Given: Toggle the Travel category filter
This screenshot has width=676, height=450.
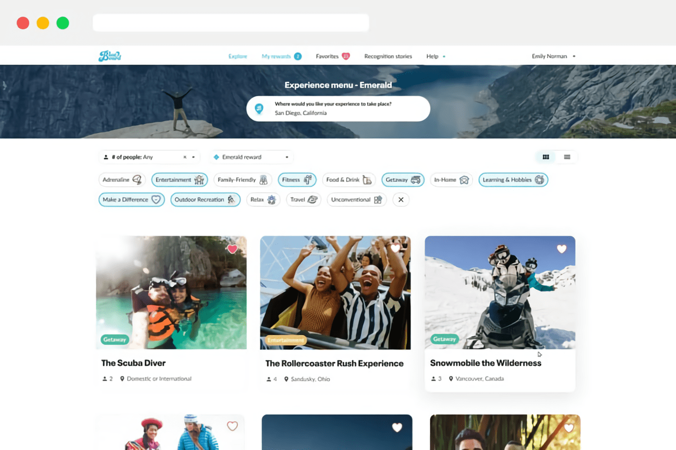Looking at the screenshot, I should click(304, 200).
